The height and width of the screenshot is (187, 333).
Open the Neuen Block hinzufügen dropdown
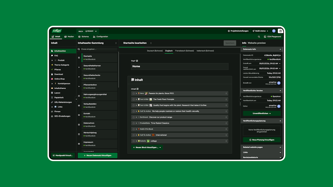pyautogui.click(x=147, y=147)
